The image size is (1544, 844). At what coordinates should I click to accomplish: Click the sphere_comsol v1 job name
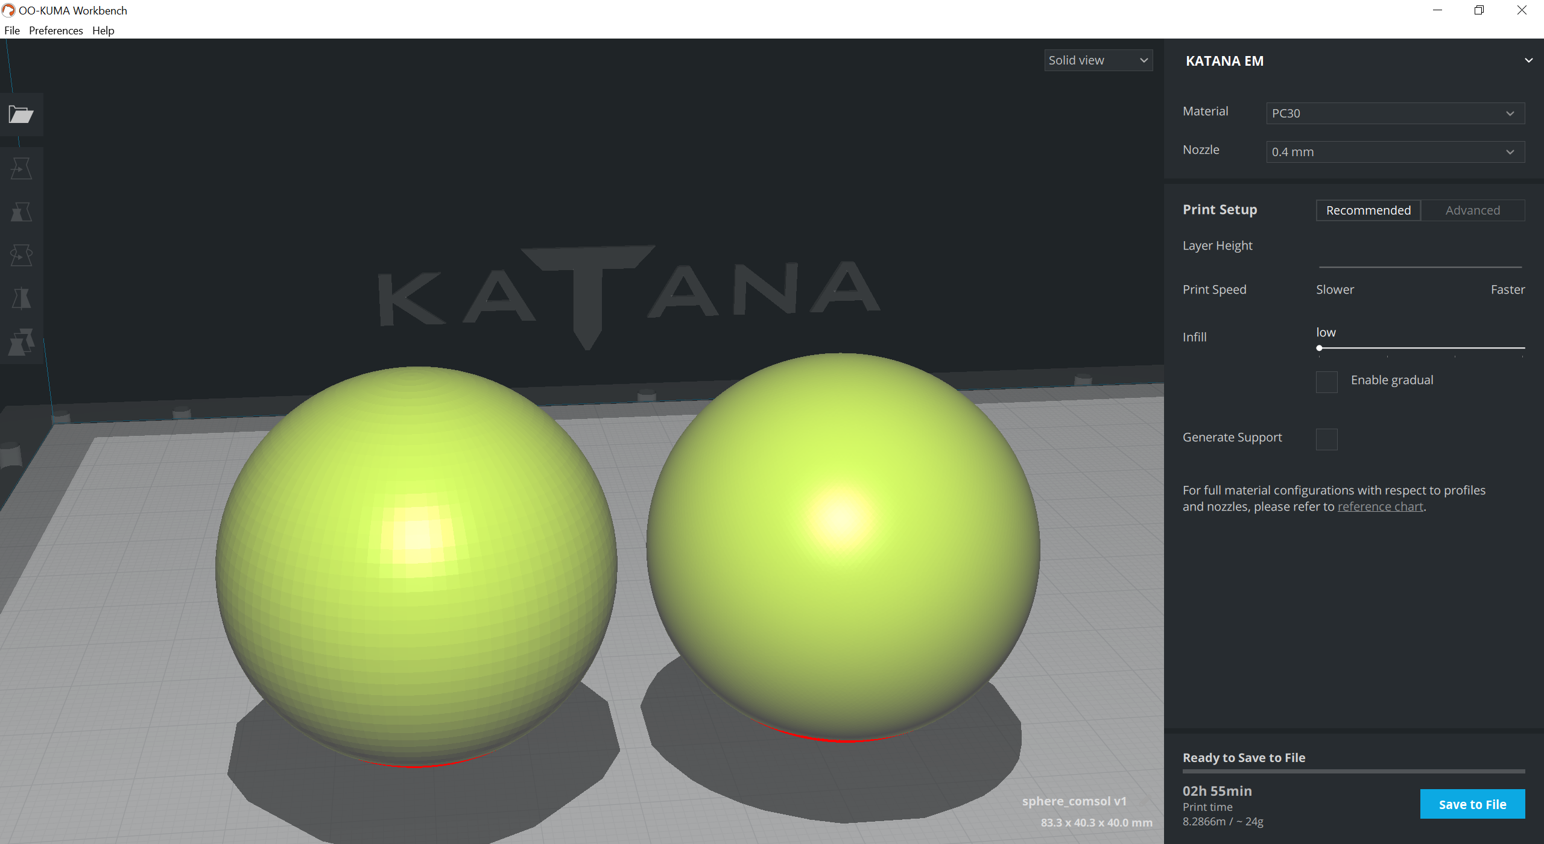[x=1074, y=801]
